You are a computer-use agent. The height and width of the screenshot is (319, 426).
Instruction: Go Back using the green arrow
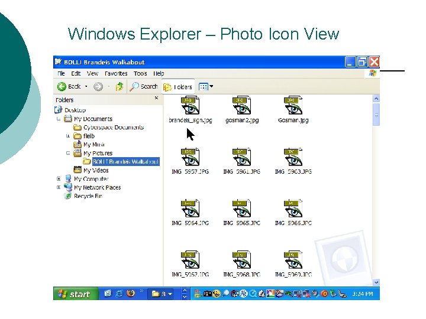tap(69, 86)
